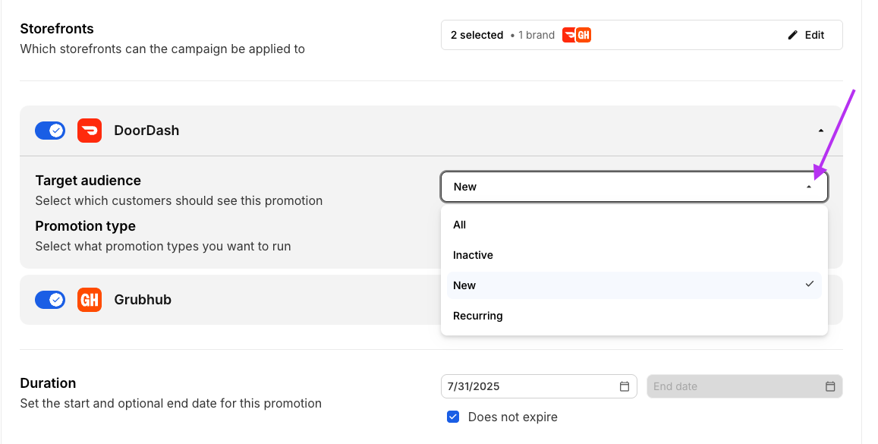
Task: Click the DoorDash brand badge in Storefronts
Action: pyautogui.click(x=569, y=35)
